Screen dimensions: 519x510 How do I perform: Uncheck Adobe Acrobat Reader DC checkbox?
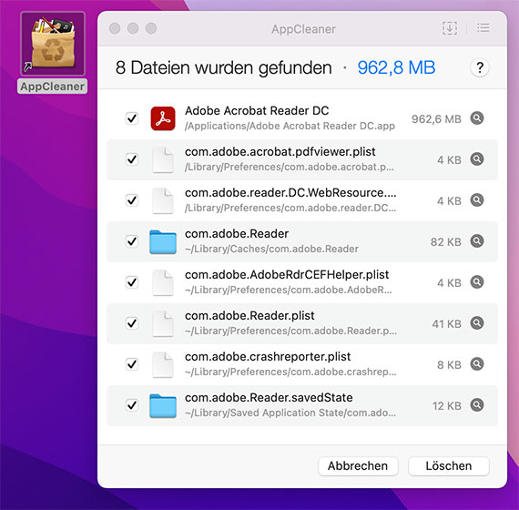tap(132, 118)
